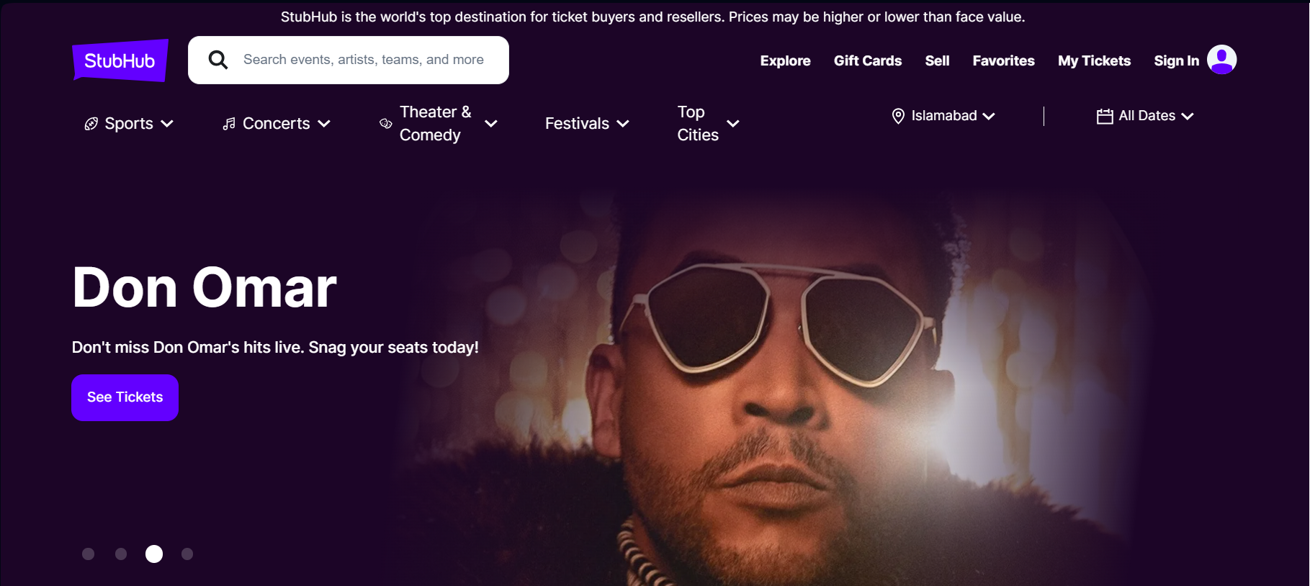
Task: Click the StubHub logo
Action: coord(120,60)
